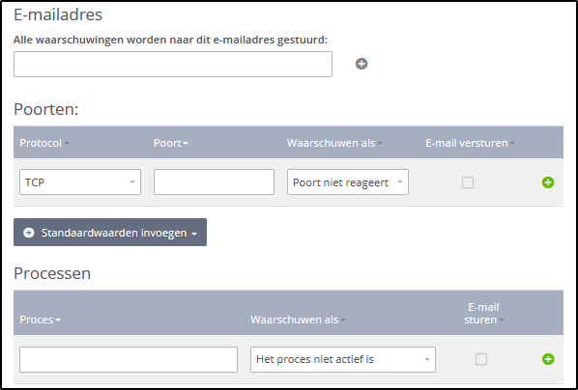This screenshot has width=578, height=390.
Task: Add a port row with green plus
Action: (548, 182)
